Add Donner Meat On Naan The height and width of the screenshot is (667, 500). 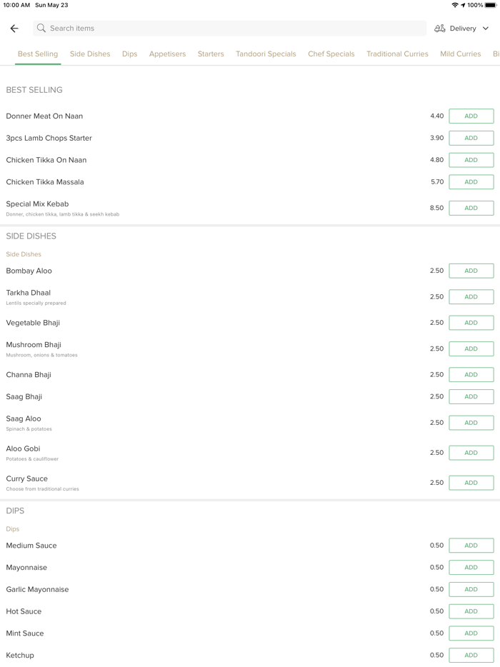471,116
